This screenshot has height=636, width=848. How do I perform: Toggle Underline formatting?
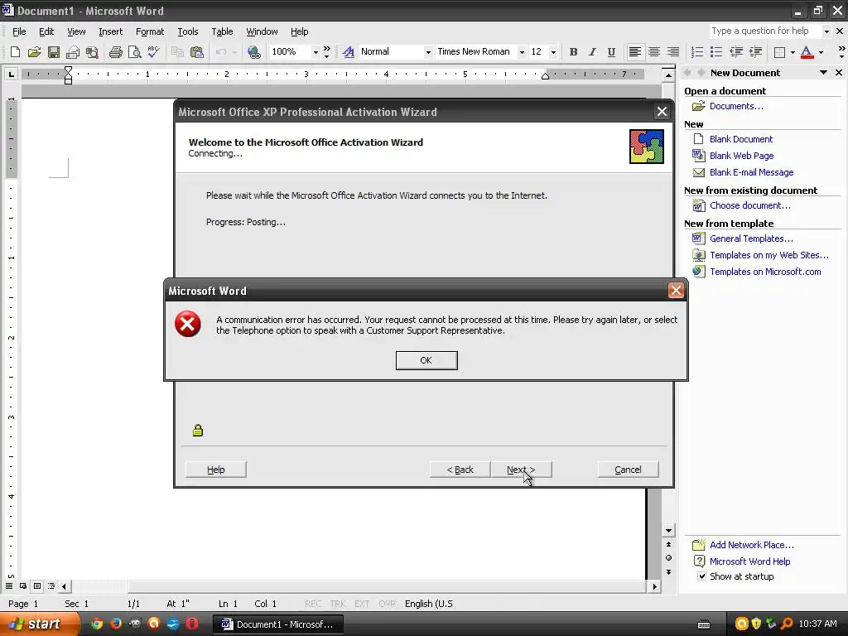[611, 52]
